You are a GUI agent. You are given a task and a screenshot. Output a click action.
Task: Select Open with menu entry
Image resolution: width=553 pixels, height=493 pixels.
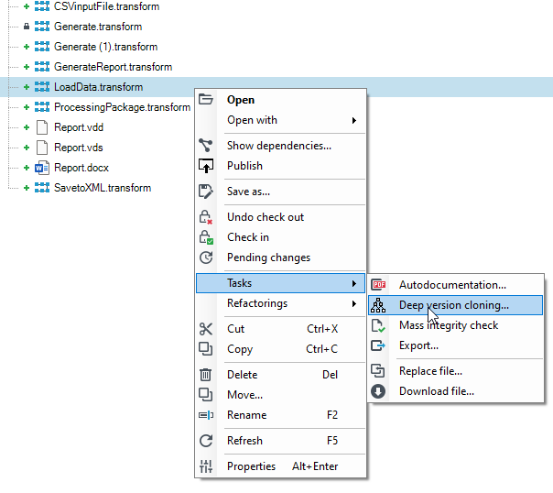coord(281,120)
